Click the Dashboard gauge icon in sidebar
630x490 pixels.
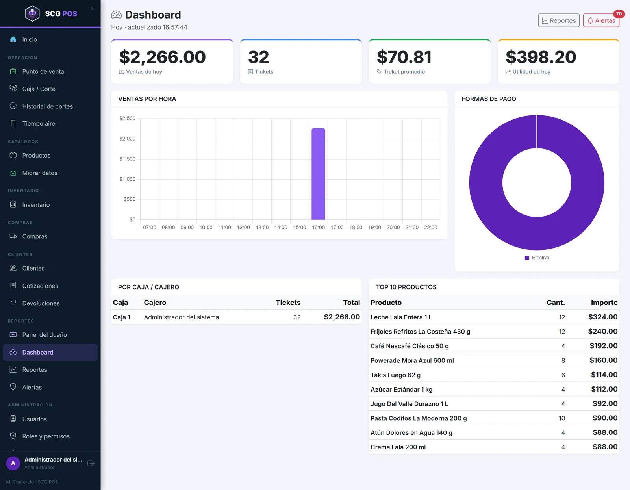(13, 352)
